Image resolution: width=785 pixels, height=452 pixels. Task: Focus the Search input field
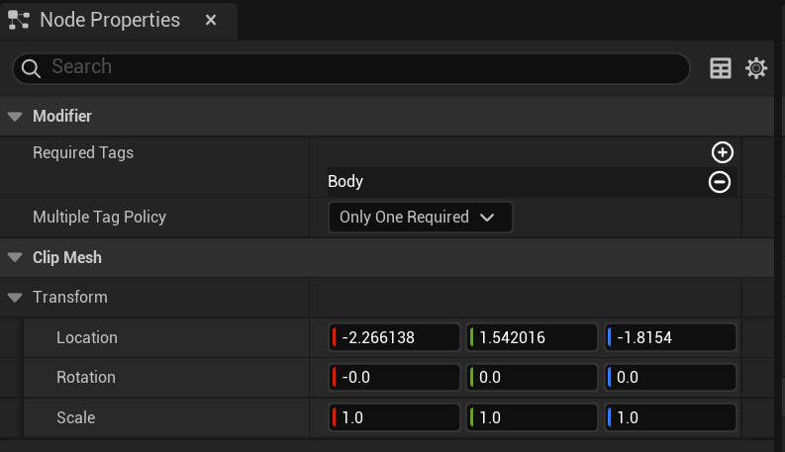pyautogui.click(x=351, y=68)
